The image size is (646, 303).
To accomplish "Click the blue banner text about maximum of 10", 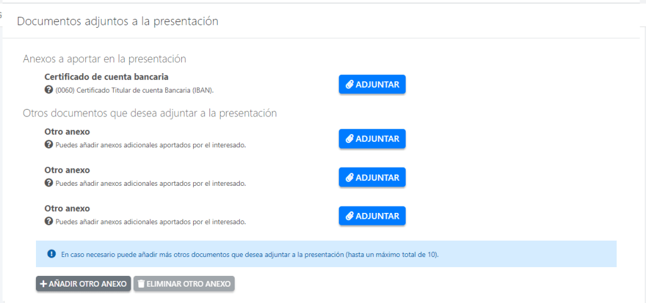I will [249, 254].
